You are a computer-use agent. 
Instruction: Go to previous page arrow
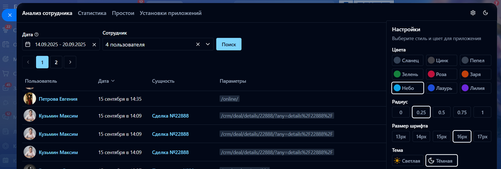[x=28, y=62]
